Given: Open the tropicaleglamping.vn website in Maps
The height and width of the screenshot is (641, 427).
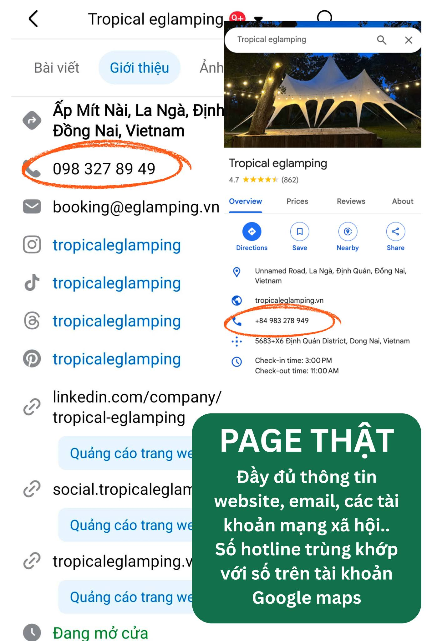Looking at the screenshot, I should (289, 300).
